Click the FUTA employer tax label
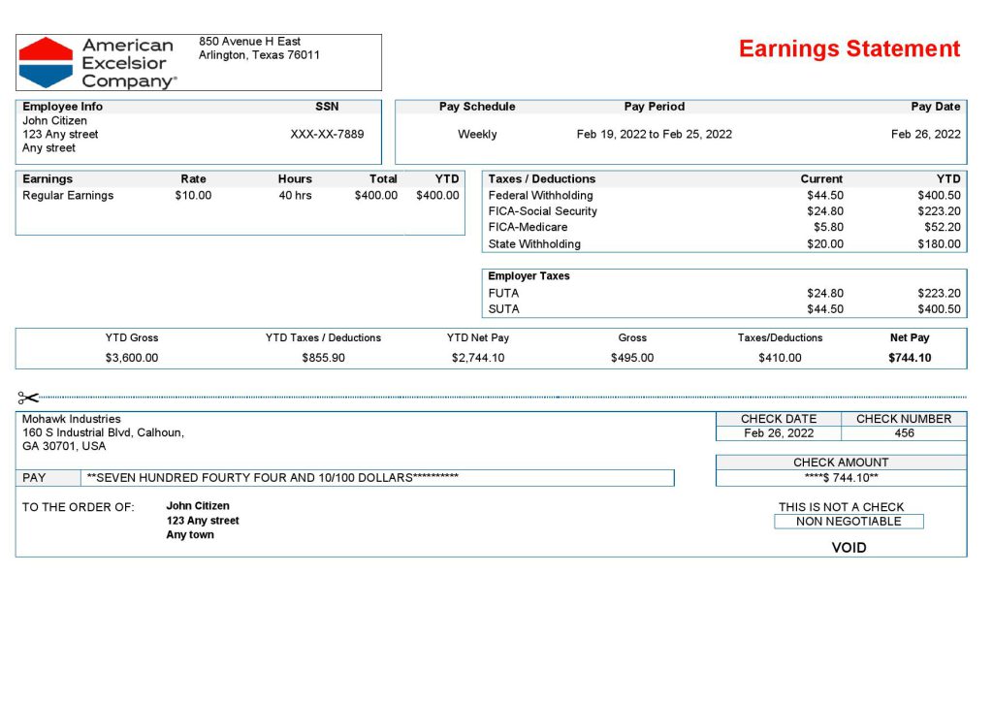The image size is (993, 702). coord(503,293)
